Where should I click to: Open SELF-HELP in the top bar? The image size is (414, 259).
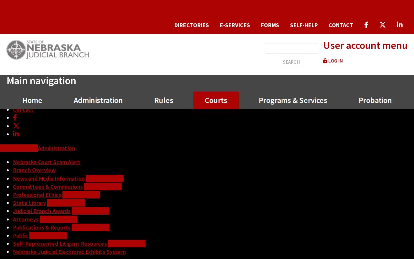[304, 25]
